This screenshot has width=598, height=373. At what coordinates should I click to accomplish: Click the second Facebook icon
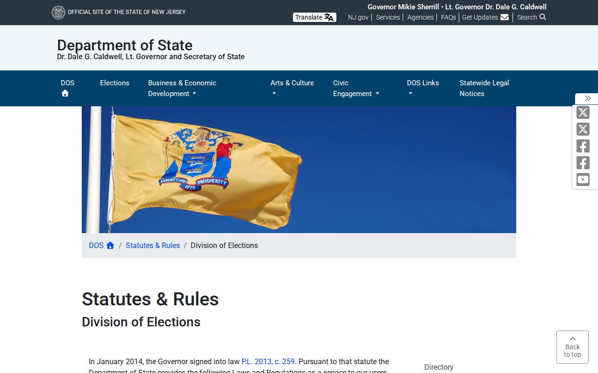point(583,163)
